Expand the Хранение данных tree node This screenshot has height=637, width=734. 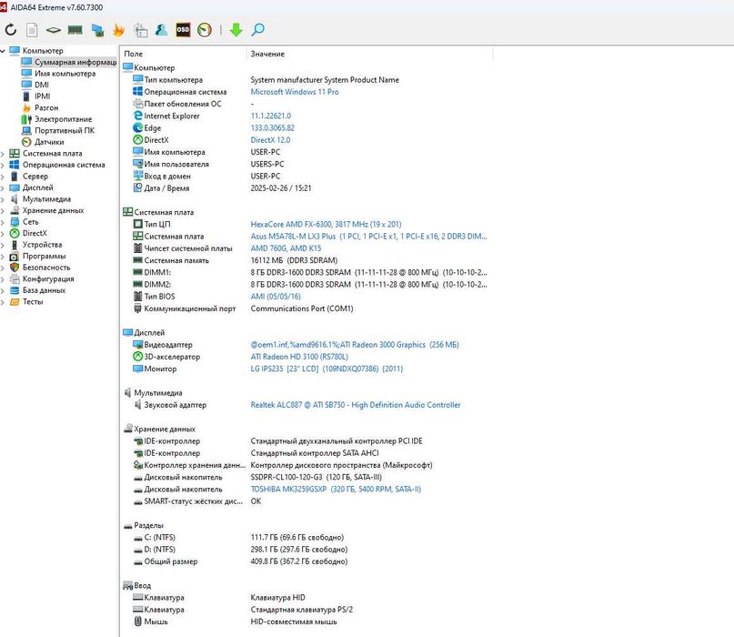tap(3, 211)
